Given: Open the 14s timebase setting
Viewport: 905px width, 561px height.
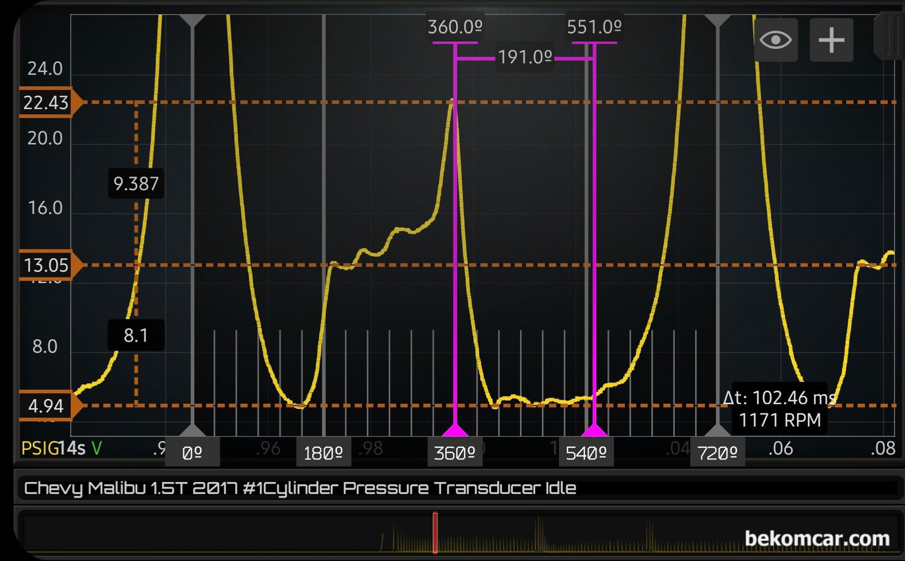Looking at the screenshot, I should 73,449.
